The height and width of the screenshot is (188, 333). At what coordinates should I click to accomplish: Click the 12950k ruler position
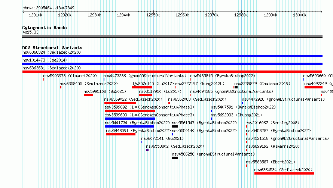click(x=153, y=15)
